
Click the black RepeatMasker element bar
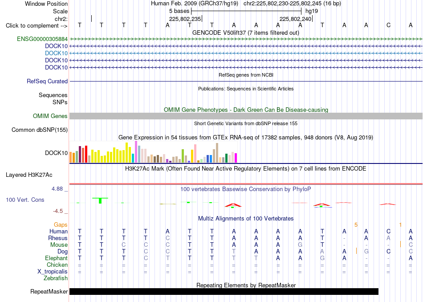224,291
